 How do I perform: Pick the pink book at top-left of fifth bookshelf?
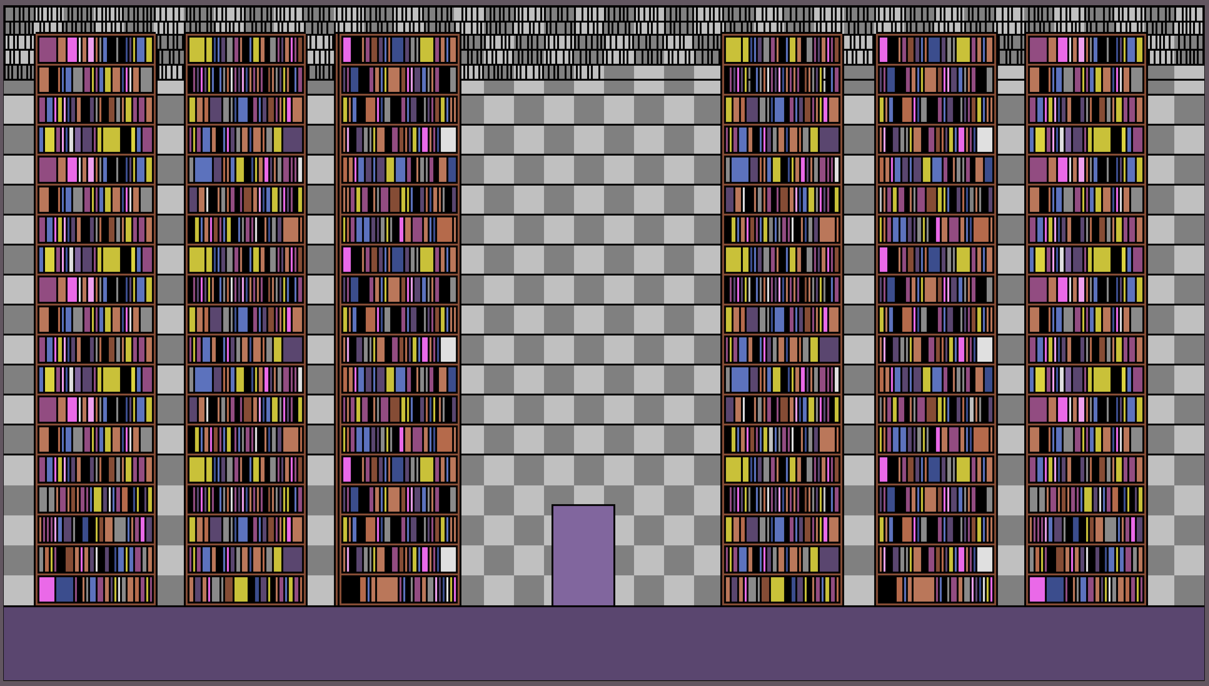(x=883, y=50)
